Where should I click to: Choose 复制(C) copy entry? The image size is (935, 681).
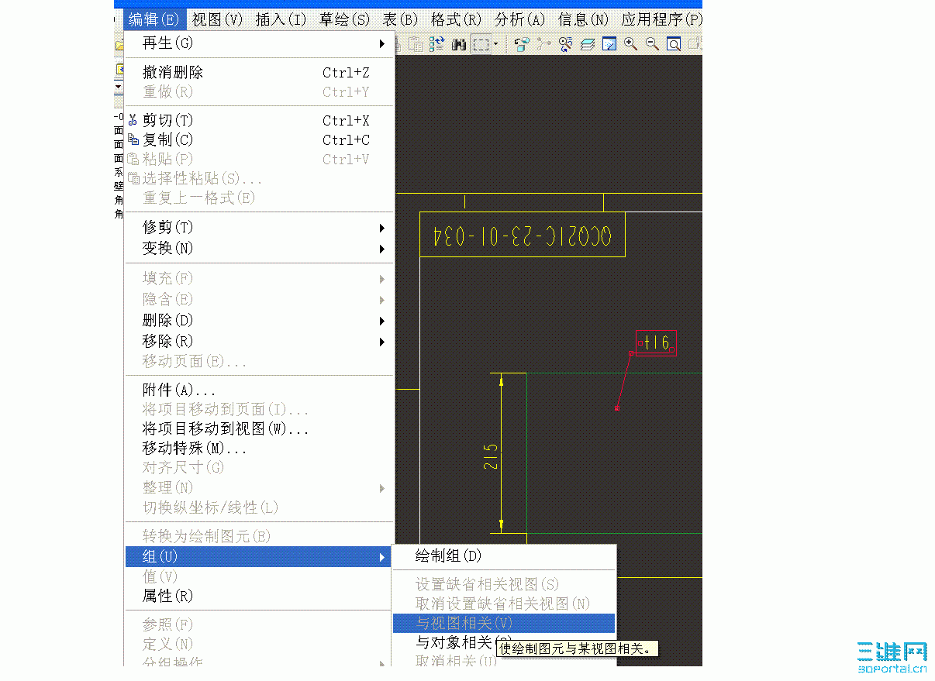click(259, 139)
